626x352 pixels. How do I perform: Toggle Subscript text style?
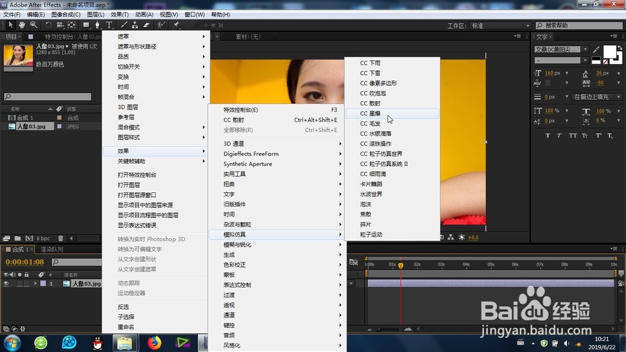(x=610, y=136)
